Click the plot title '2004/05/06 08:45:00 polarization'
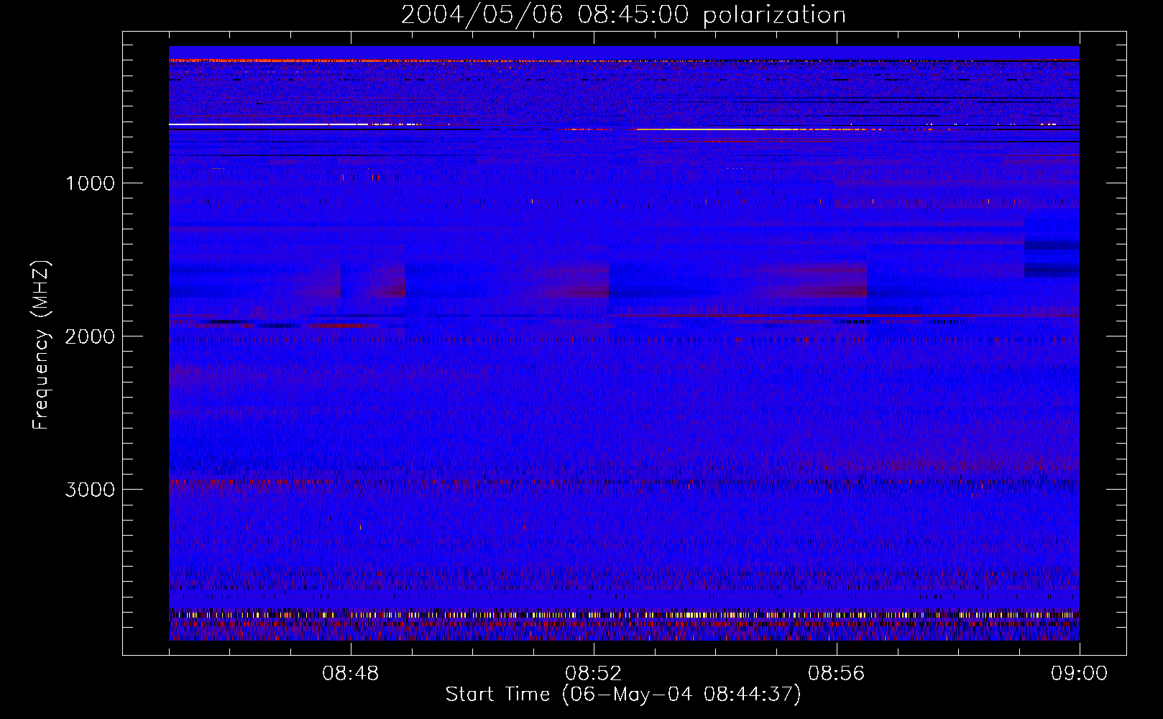Image resolution: width=1163 pixels, height=719 pixels. [623, 15]
